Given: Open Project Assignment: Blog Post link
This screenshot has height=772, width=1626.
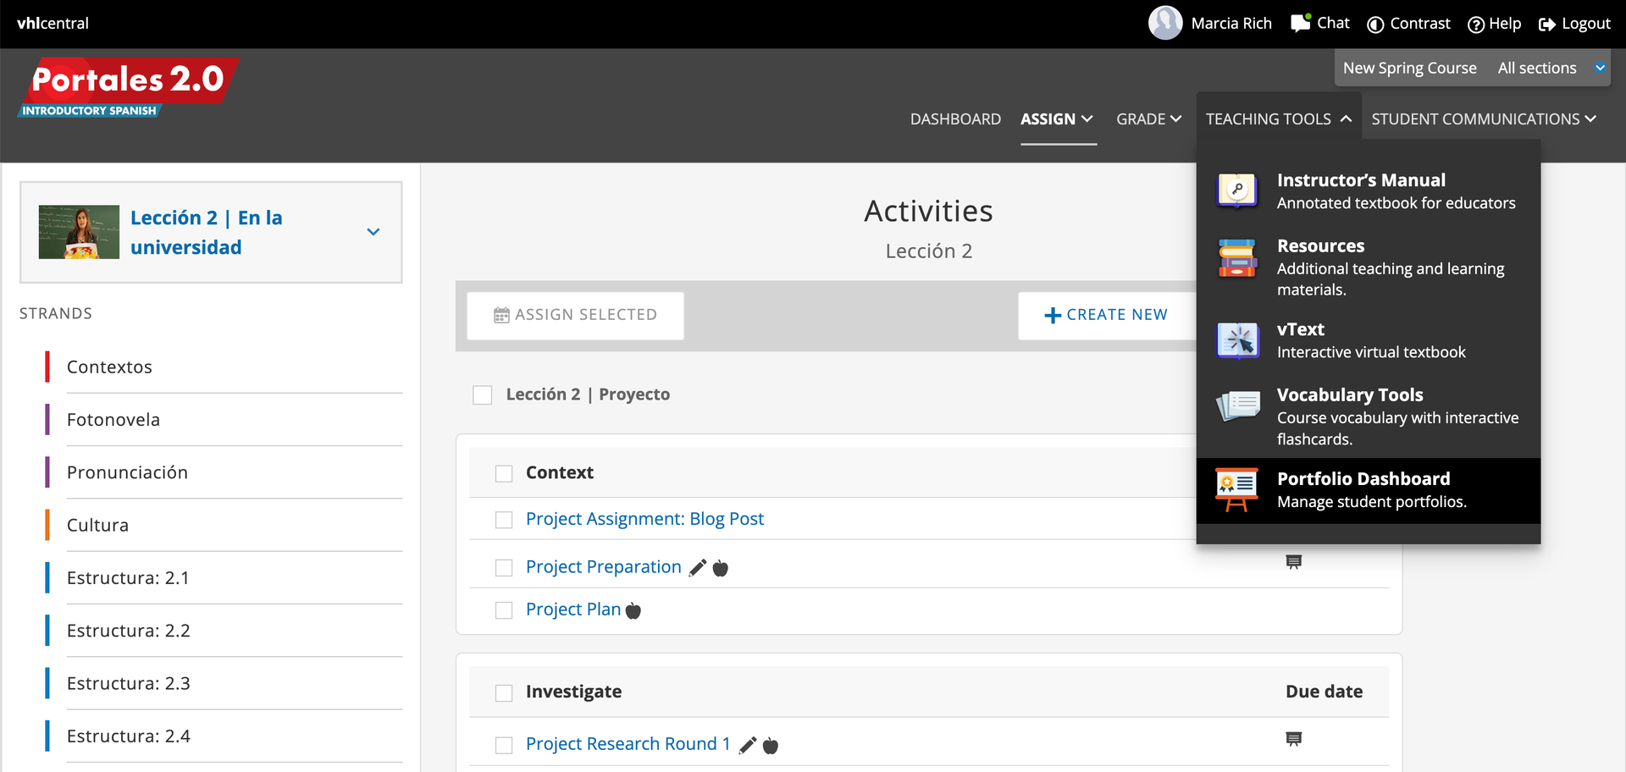Looking at the screenshot, I should point(644,519).
